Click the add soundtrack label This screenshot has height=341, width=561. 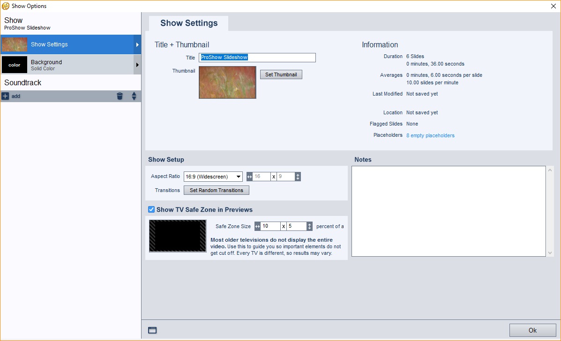pyautogui.click(x=16, y=96)
